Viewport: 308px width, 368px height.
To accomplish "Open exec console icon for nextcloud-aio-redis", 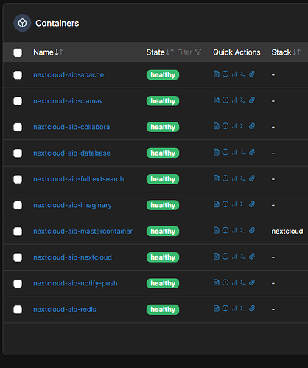I will (x=243, y=308).
